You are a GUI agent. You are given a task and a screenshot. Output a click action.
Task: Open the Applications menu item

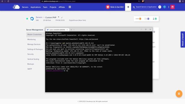(36, 7)
